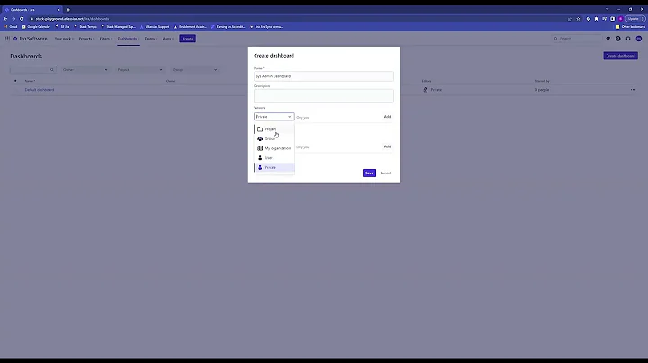This screenshot has height=363, width=648.
Task: Open the Your work menu
Action: [64, 39]
